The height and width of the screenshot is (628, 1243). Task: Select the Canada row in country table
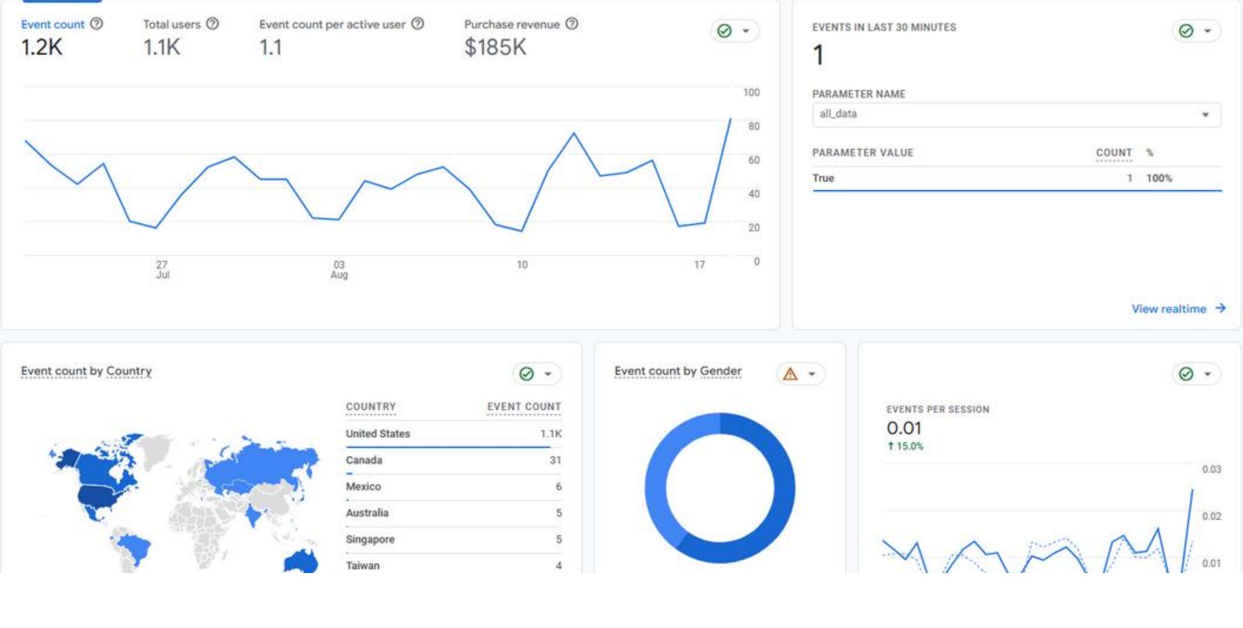[453, 461]
